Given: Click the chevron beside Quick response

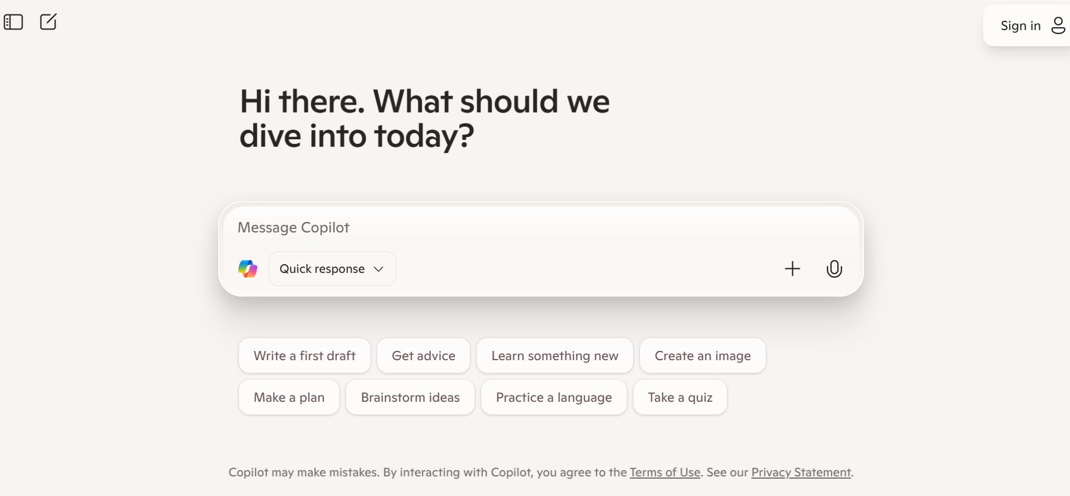Looking at the screenshot, I should point(378,269).
